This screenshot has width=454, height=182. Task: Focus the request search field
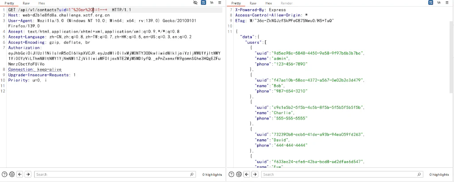pos(115,174)
